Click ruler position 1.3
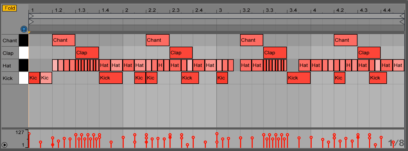 click(82, 10)
